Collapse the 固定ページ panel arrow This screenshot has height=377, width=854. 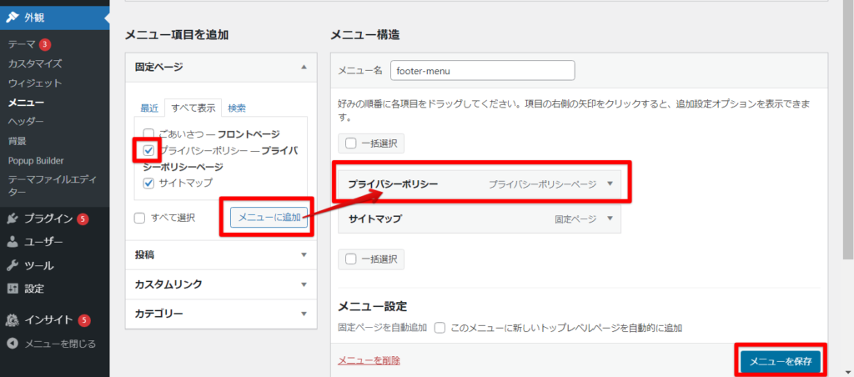tap(304, 67)
